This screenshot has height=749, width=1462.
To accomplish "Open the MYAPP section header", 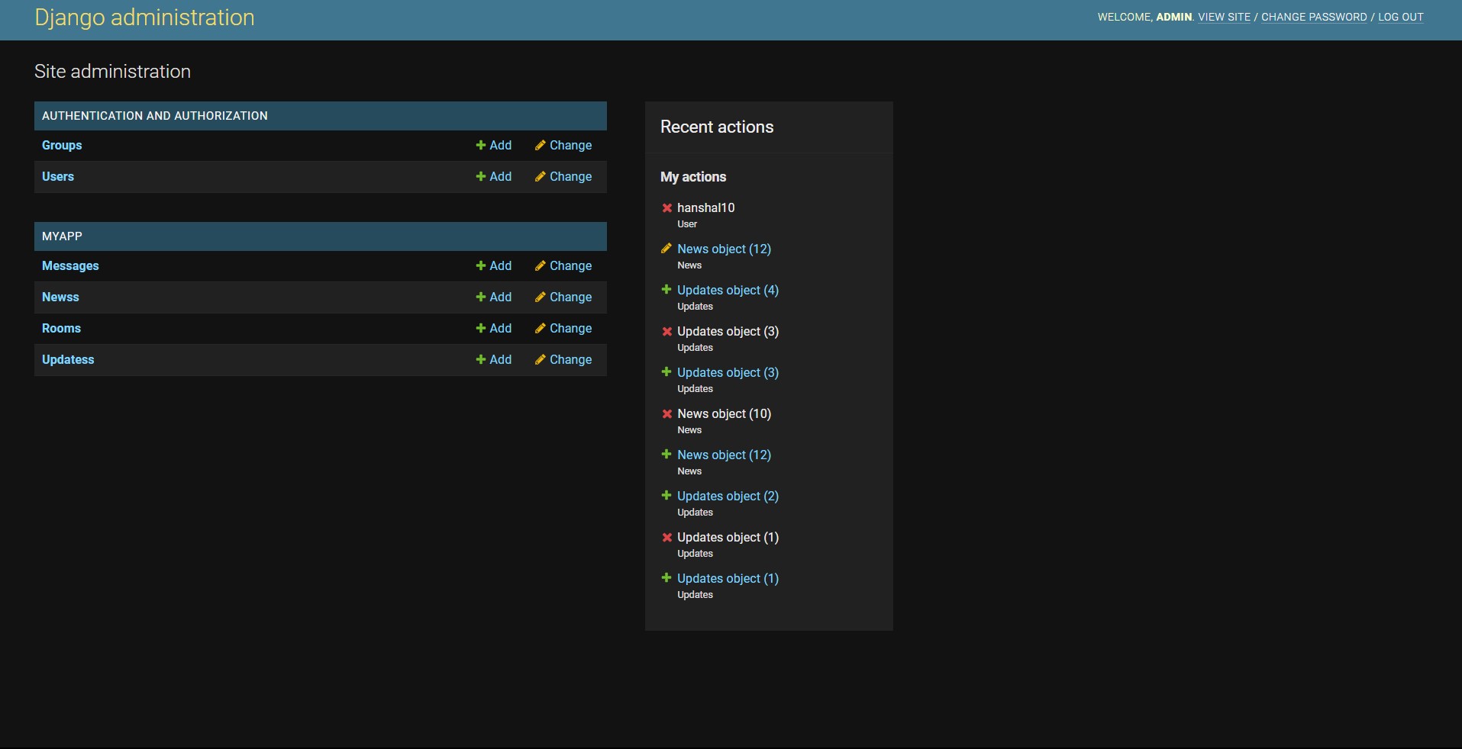I will click(62, 236).
